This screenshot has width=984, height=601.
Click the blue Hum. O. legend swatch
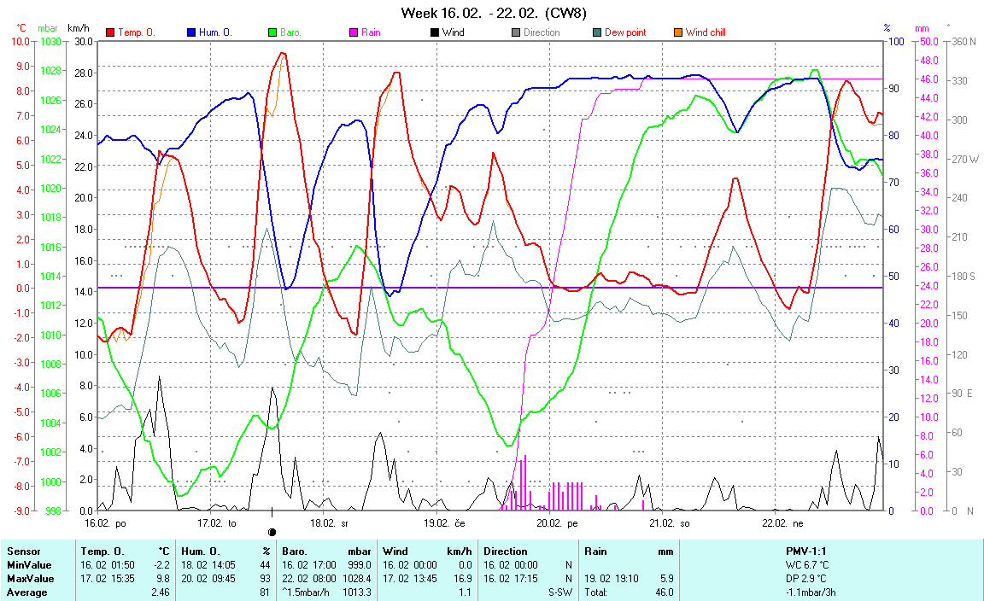coord(191,32)
